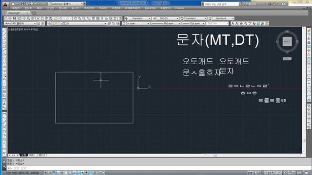
Task: Open the text style Standard dropdown
Action: point(140,18)
